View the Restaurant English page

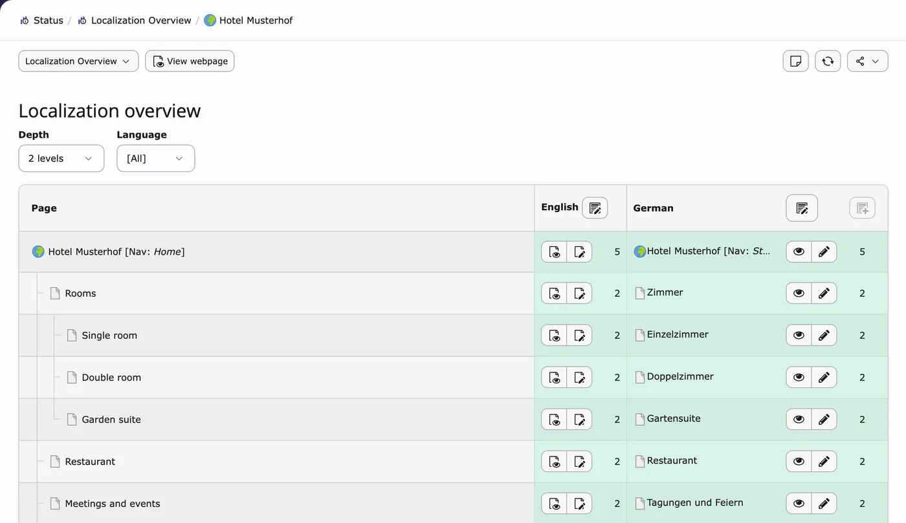(554, 462)
